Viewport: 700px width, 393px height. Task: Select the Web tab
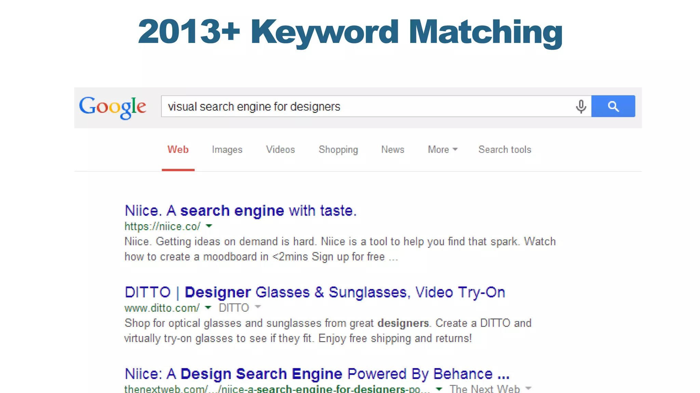pyautogui.click(x=178, y=150)
